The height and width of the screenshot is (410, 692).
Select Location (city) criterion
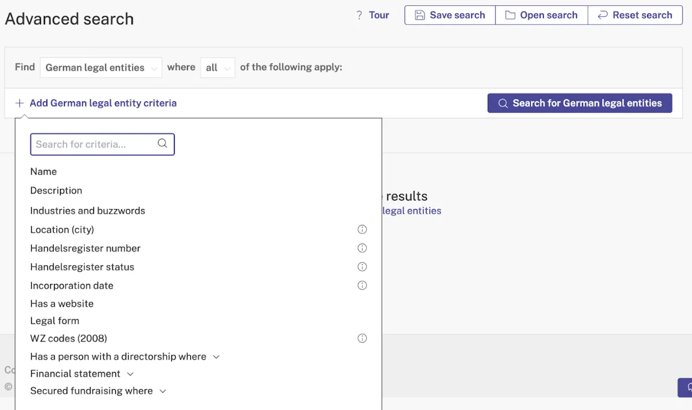(x=62, y=230)
